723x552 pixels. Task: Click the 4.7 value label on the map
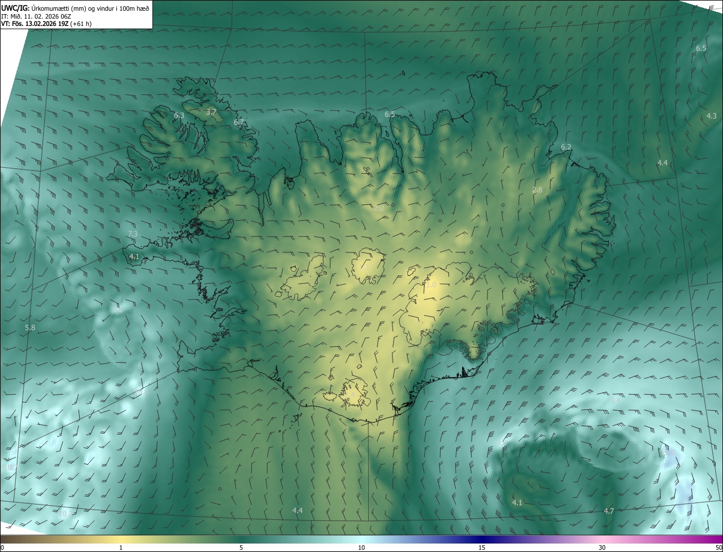coord(609,511)
